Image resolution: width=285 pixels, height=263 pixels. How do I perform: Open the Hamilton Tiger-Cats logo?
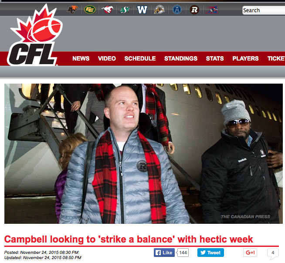159,10
